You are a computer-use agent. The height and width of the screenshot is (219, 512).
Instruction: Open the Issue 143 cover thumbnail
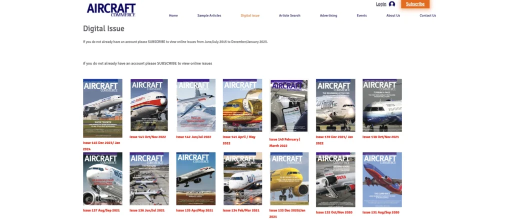click(x=149, y=105)
